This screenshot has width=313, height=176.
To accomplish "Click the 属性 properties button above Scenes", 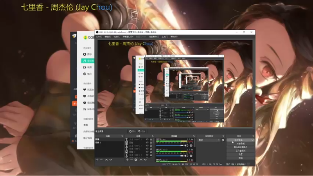I will (x=132, y=131).
